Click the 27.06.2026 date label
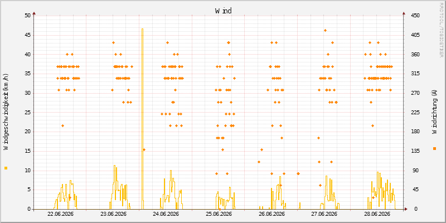Screen dimensions: 446x223 (324, 214)
